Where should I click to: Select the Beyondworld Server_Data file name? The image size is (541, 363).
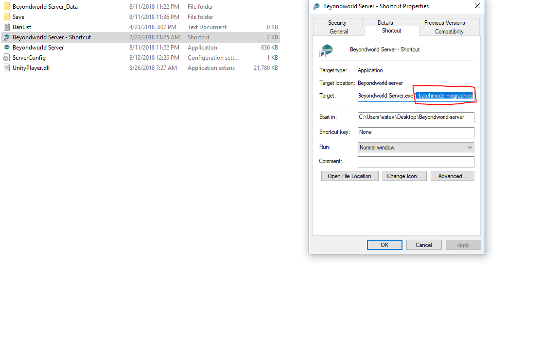(x=45, y=6)
